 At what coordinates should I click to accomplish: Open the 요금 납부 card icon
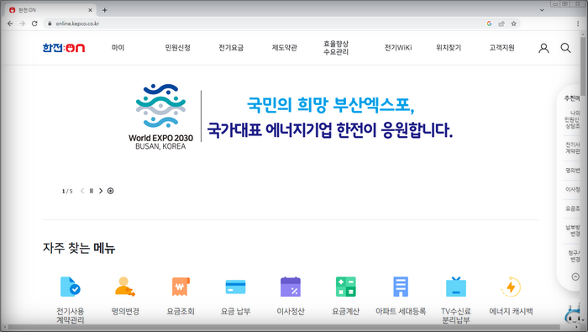pos(235,287)
